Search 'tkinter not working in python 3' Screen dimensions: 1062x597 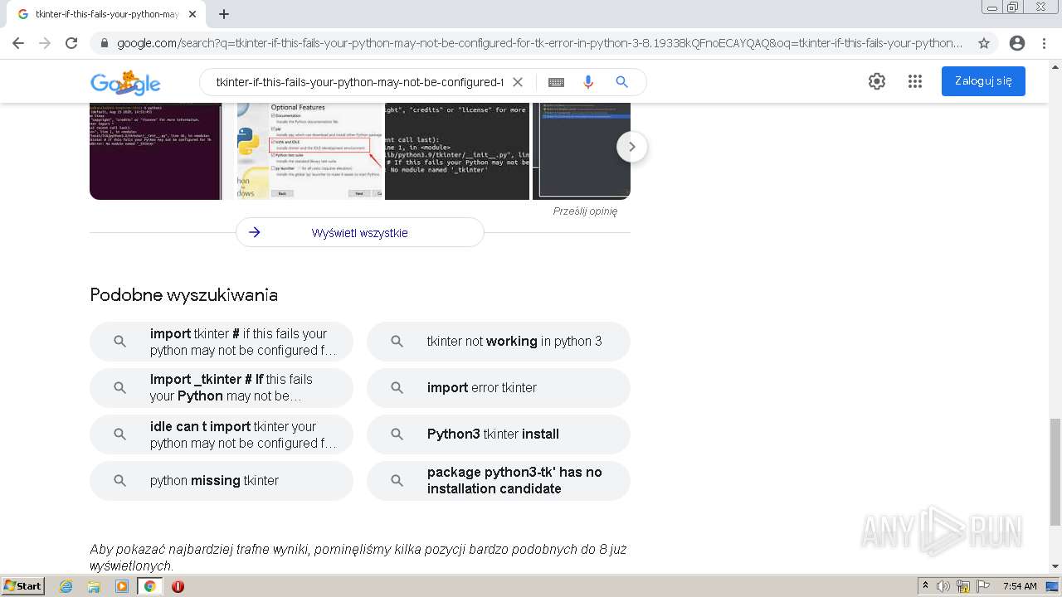click(x=499, y=342)
